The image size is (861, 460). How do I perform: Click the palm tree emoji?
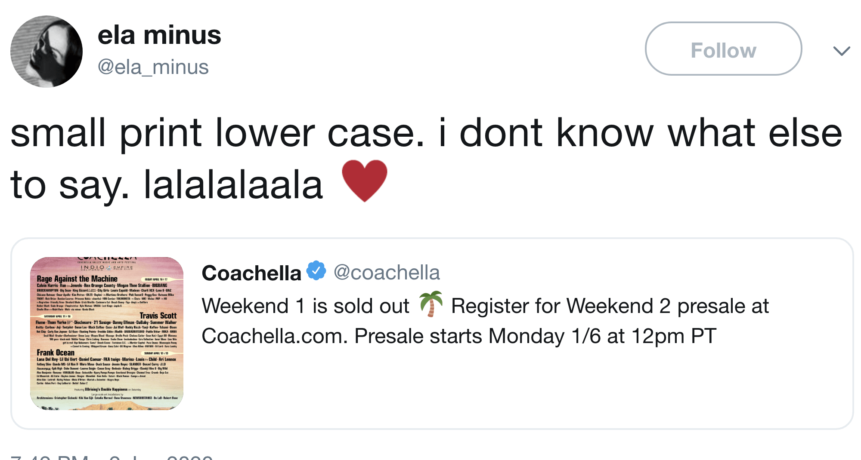(431, 304)
